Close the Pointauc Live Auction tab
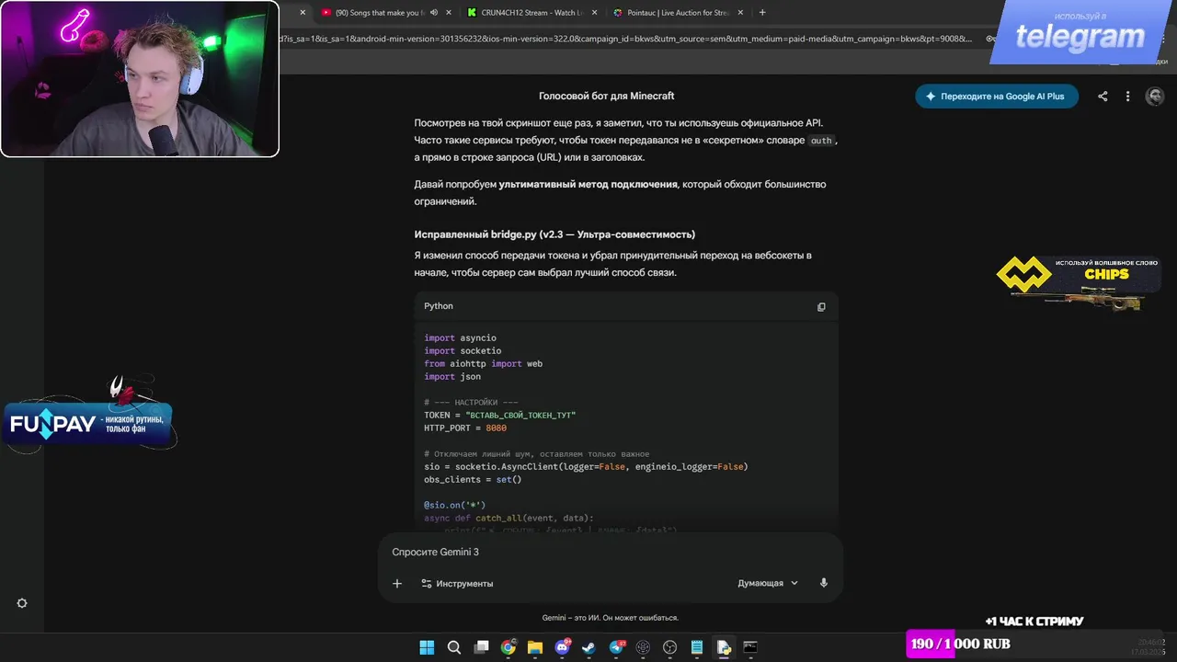This screenshot has width=1177, height=662. coord(741,13)
